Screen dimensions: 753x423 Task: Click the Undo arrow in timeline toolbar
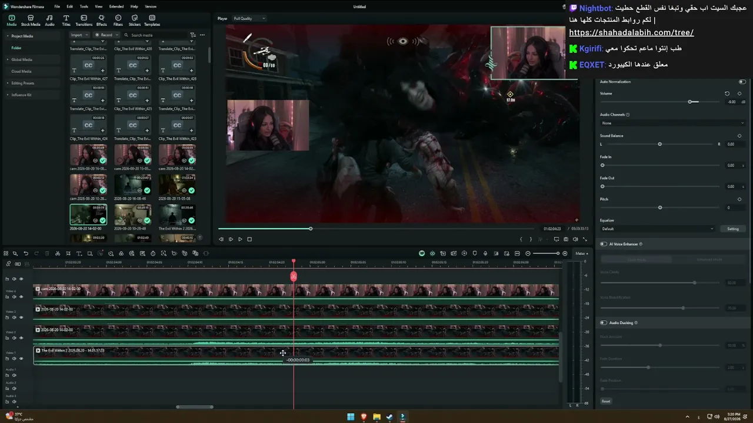point(26,253)
